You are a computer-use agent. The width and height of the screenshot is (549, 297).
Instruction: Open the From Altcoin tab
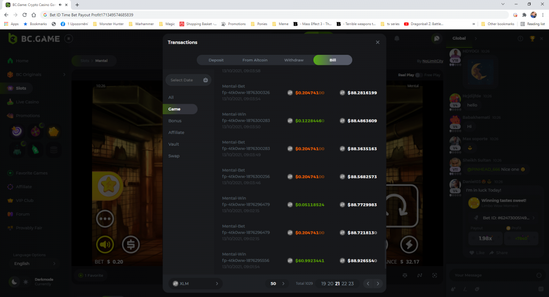(x=255, y=60)
